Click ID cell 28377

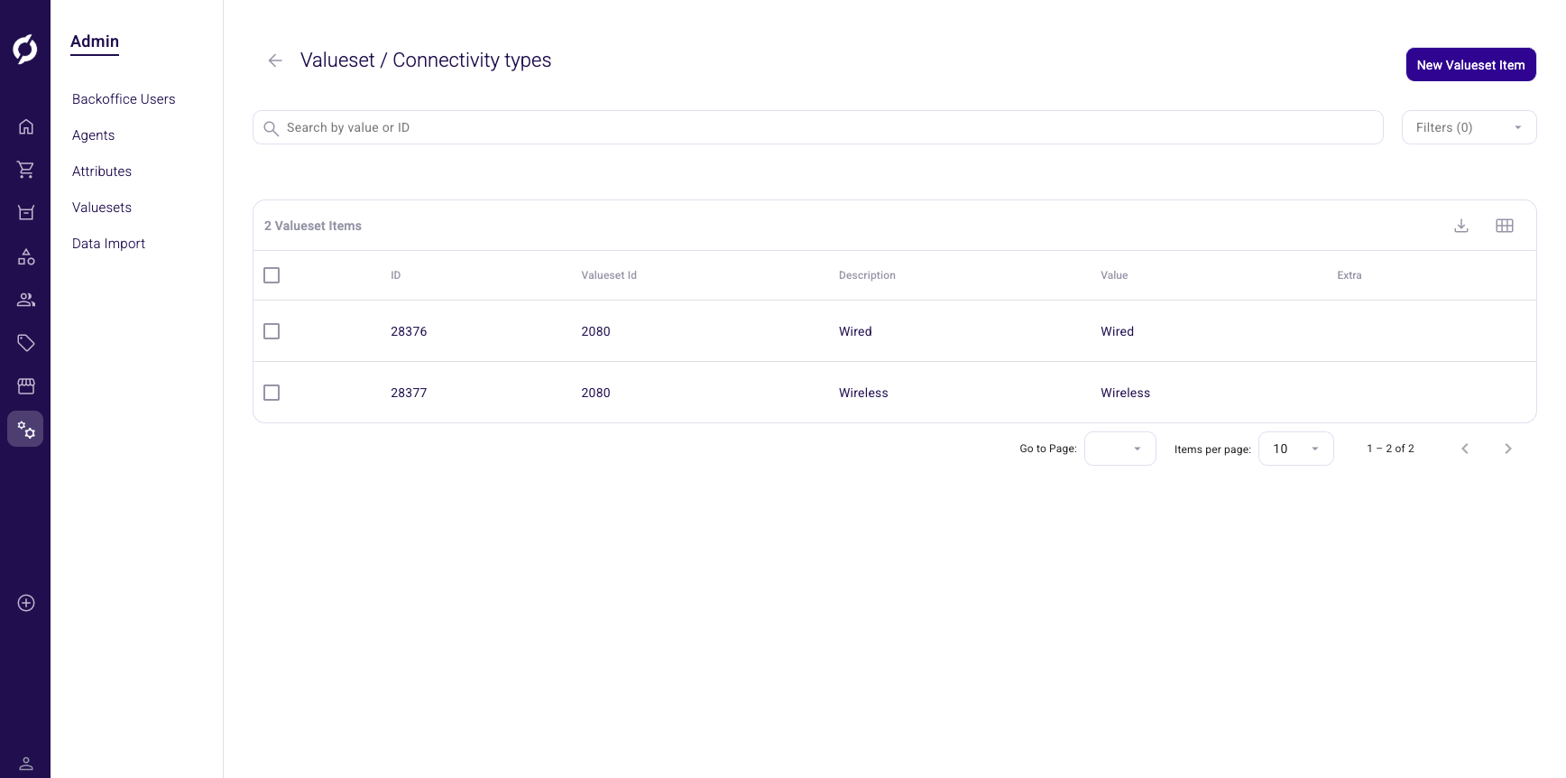click(409, 393)
